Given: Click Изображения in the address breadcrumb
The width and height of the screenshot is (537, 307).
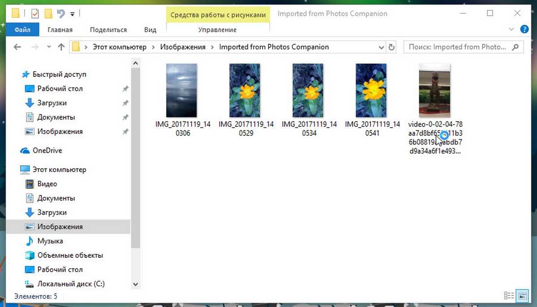Looking at the screenshot, I should pyautogui.click(x=183, y=47).
